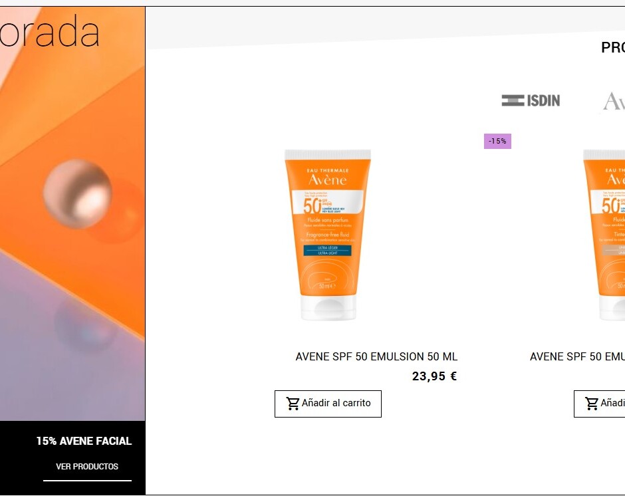
Task: Click the banner heading text ending 'orada'
Action: coord(49,32)
